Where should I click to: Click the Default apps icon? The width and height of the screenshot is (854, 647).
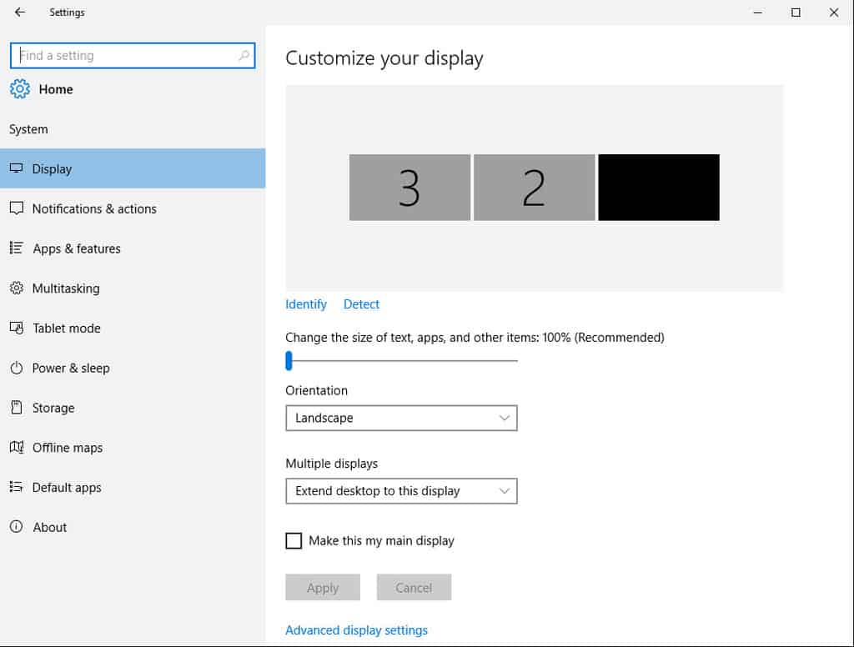pos(17,487)
